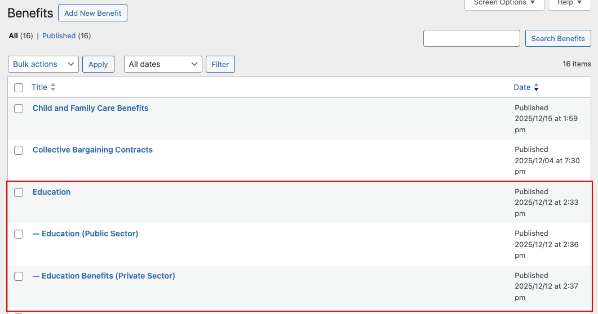Toggle the select all checkbox in header
The width and height of the screenshot is (598, 314).
pos(19,88)
